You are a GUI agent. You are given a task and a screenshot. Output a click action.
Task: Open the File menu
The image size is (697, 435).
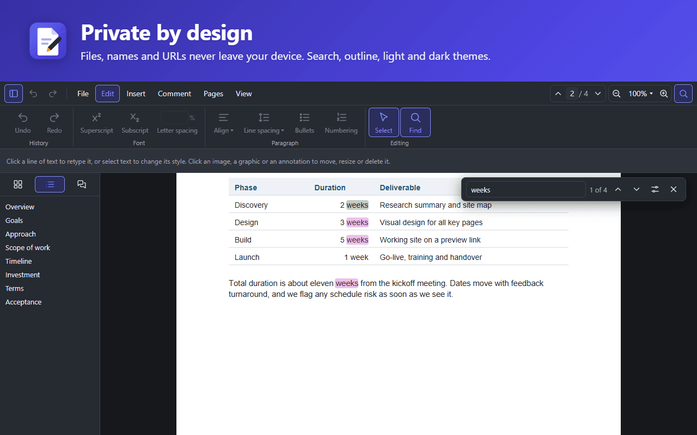coord(83,94)
